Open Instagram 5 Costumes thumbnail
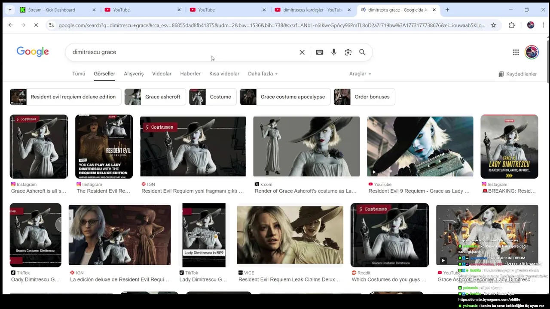The width and height of the screenshot is (550, 309). [x=39, y=146]
